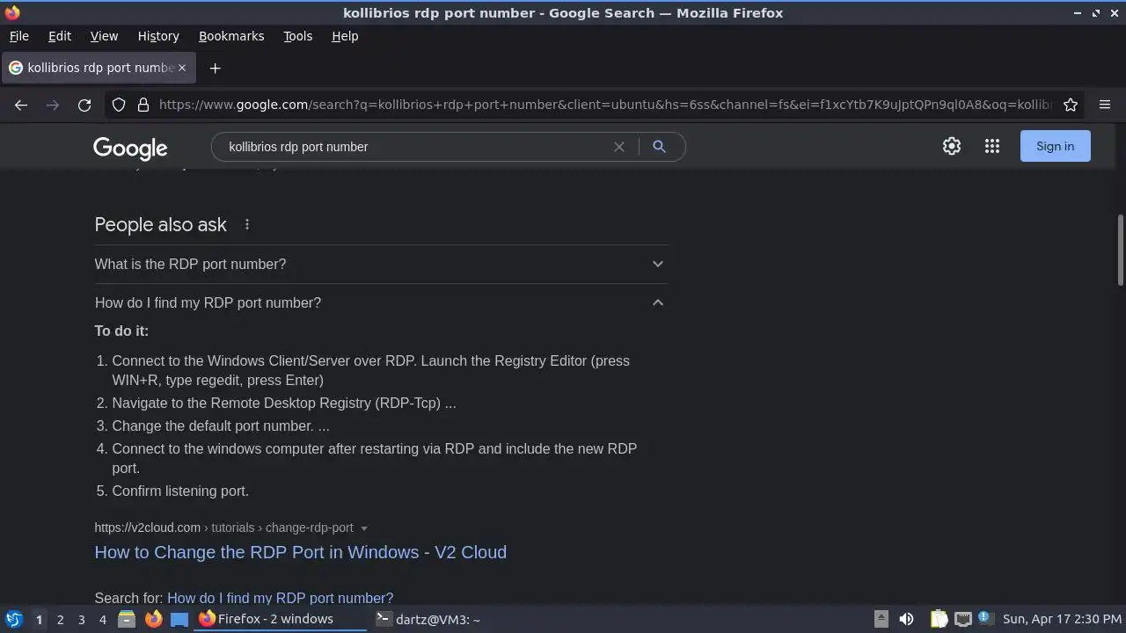Screen dimensions: 1126x633
Task: Click the show desktop panel icon
Action: click(x=179, y=619)
